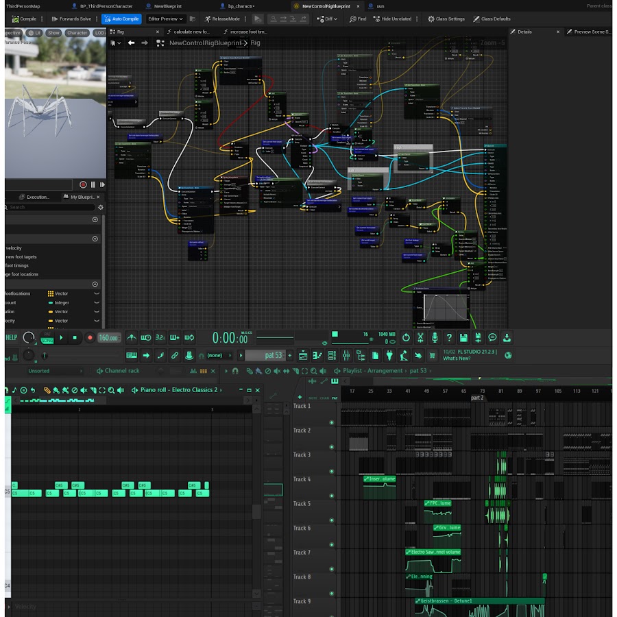Screen dimensions: 617x617
Task: Toggle the metronome icon in FL Studio
Action: pyautogui.click(x=132, y=337)
